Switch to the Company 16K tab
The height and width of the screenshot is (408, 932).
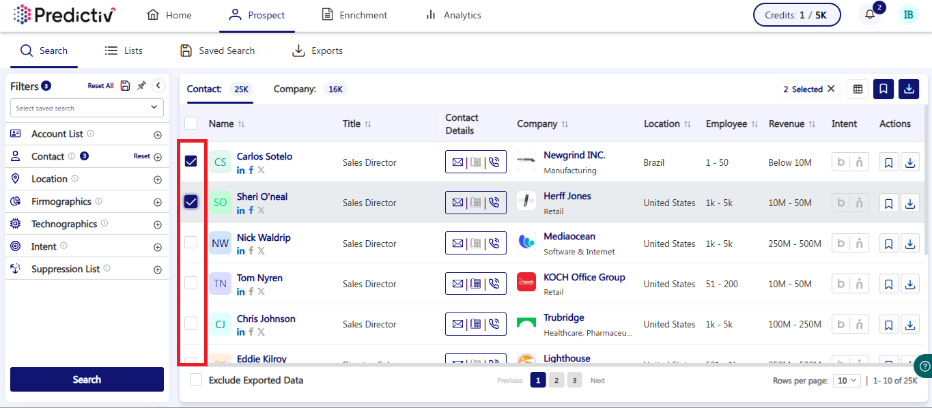point(310,89)
